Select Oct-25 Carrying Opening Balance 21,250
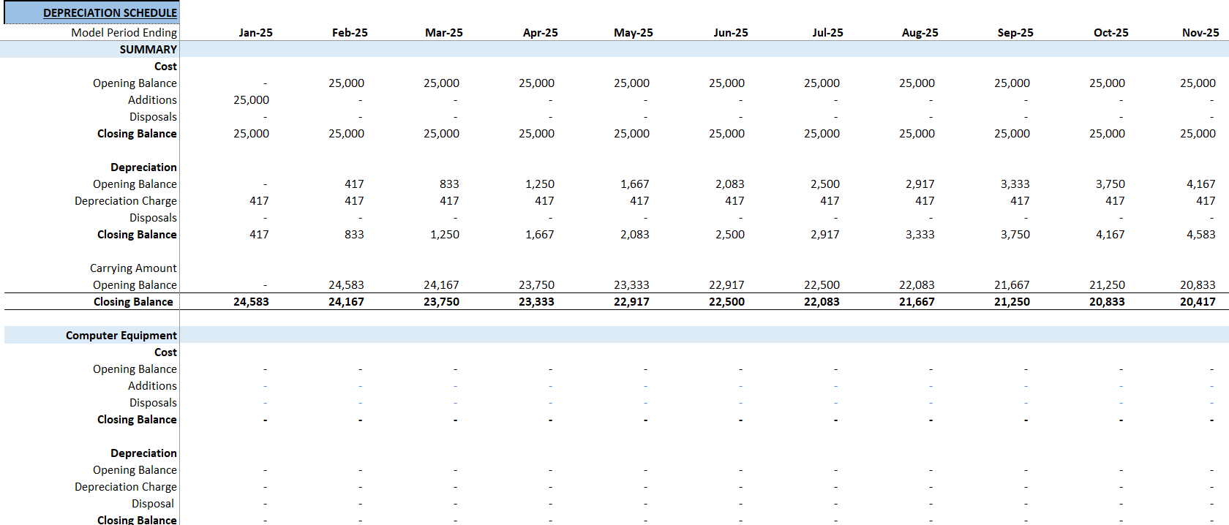The height and width of the screenshot is (525, 1229). pos(1107,285)
